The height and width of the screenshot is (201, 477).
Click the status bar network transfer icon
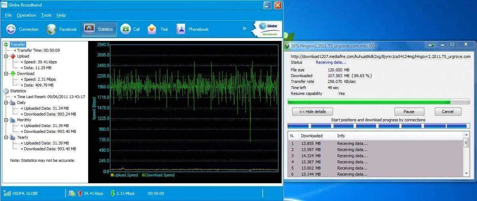tap(72, 193)
